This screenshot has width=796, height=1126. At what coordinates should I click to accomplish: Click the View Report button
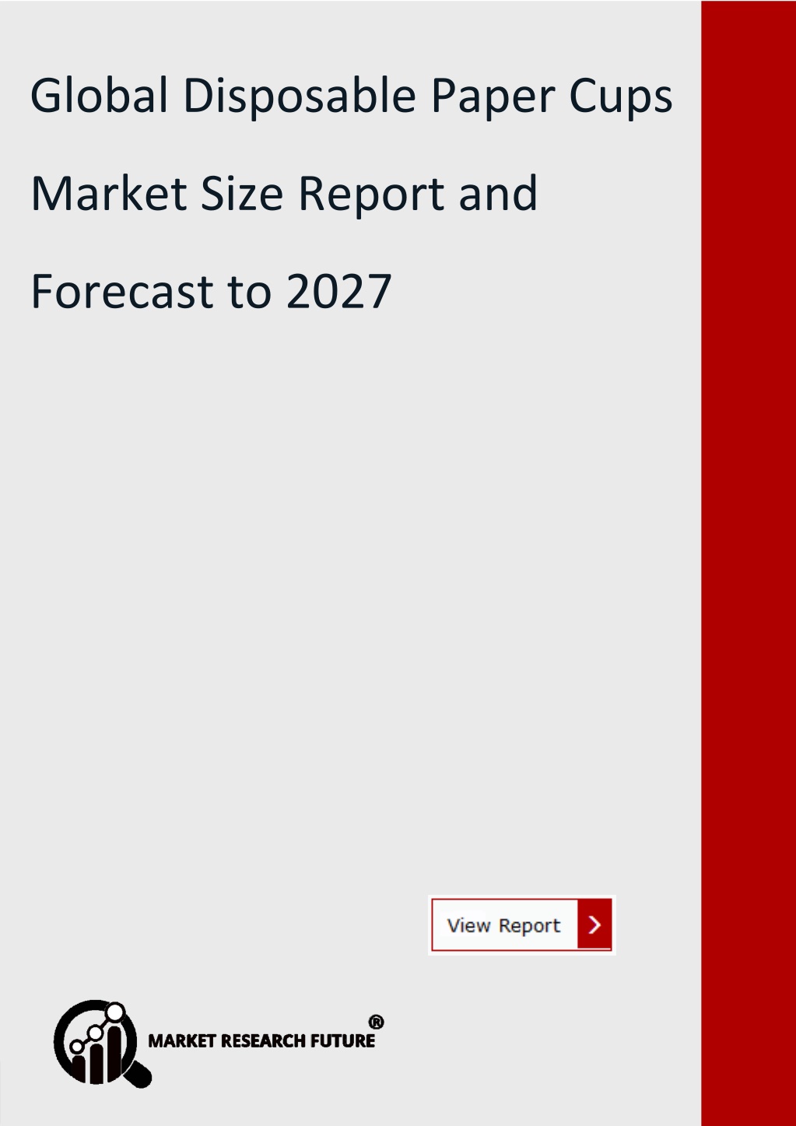[x=522, y=924]
